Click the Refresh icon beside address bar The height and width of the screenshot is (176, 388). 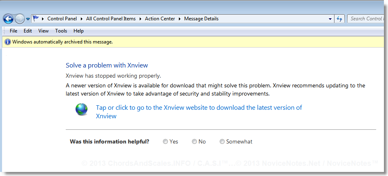pyautogui.click(x=339, y=19)
